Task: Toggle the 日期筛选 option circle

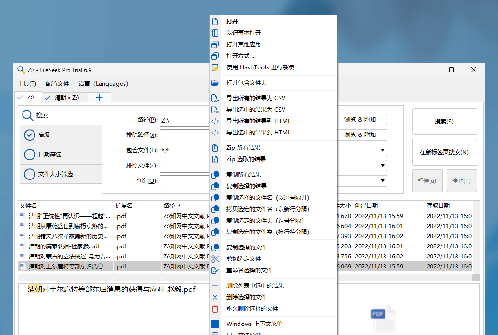Action: pos(30,155)
